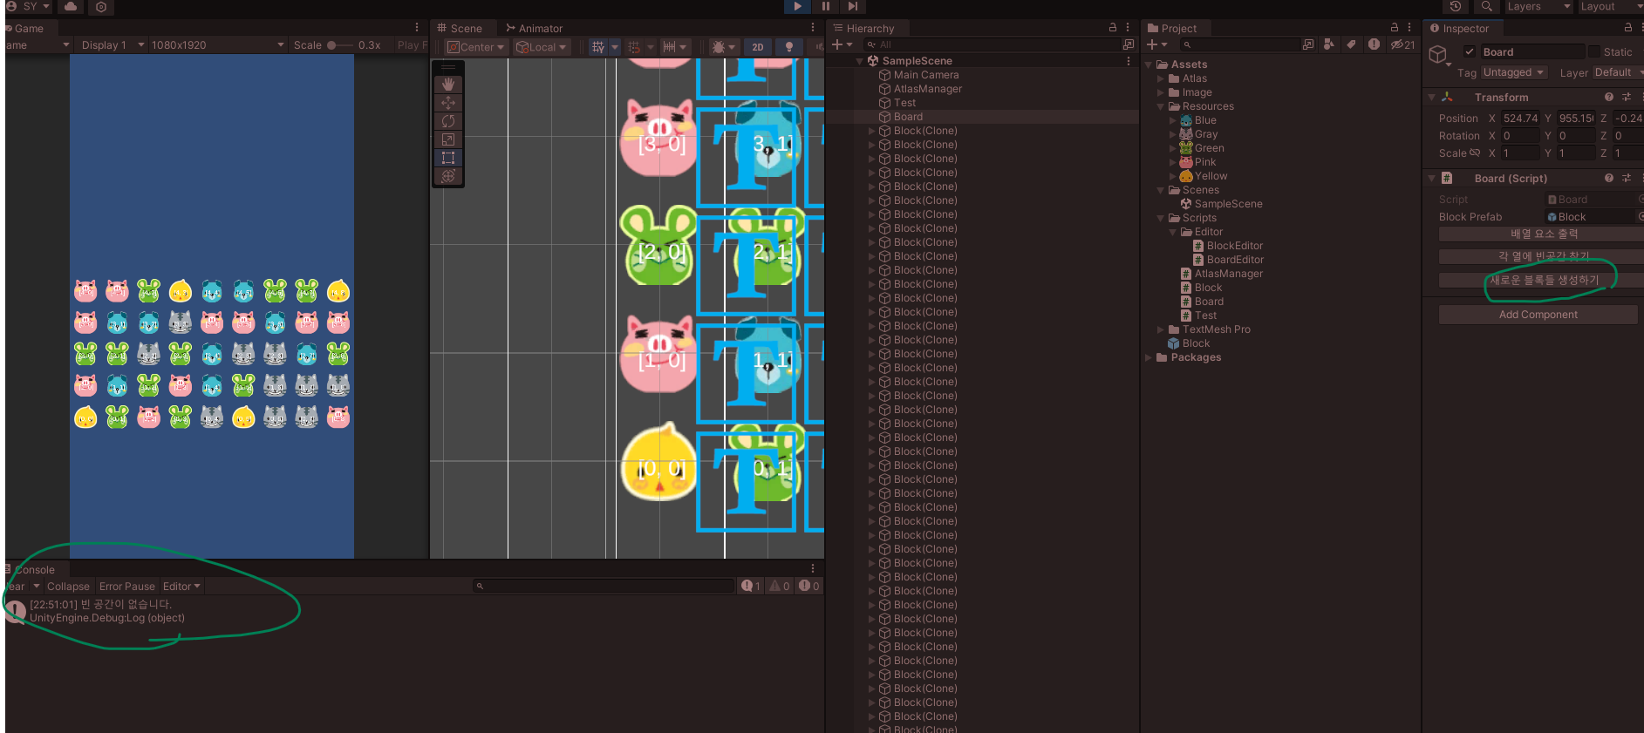Click open-in-search icon beside Project search

tap(1307, 44)
